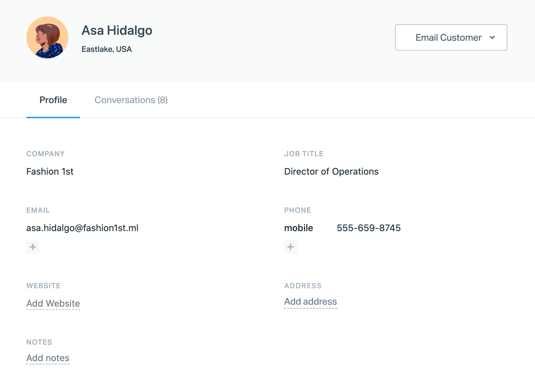The height and width of the screenshot is (390, 535).
Task: Click the phone number 555-659-8745
Action: [x=369, y=228]
